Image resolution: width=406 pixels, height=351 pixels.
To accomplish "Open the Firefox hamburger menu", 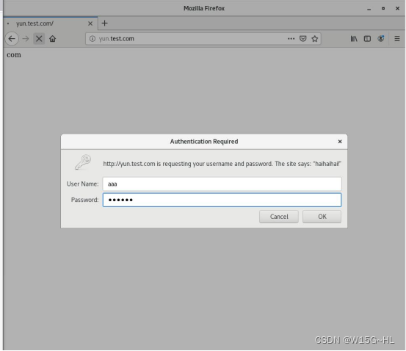I will 397,39.
